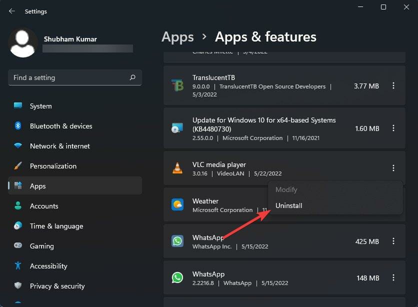The width and height of the screenshot is (418, 307).
Task: Maximize the Settings window
Action: [x=383, y=7]
